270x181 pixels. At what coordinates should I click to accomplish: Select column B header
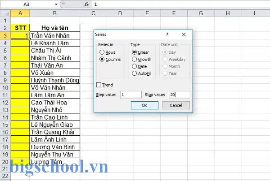click(x=55, y=13)
